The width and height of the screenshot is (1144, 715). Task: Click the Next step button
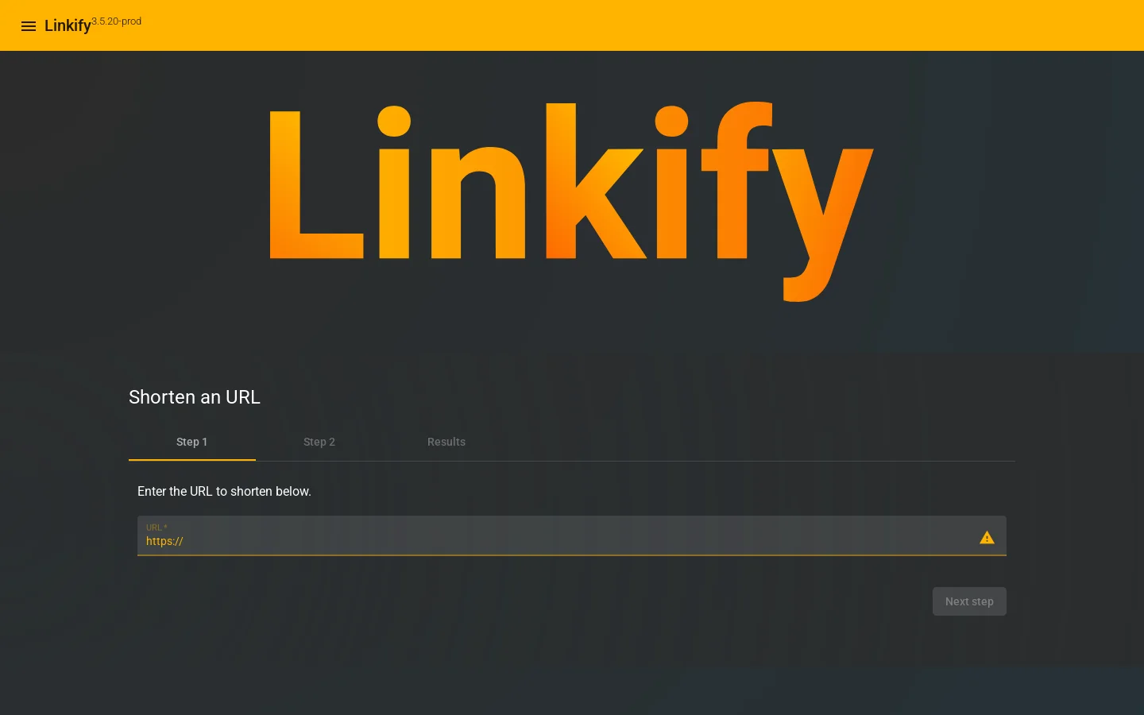(x=969, y=601)
